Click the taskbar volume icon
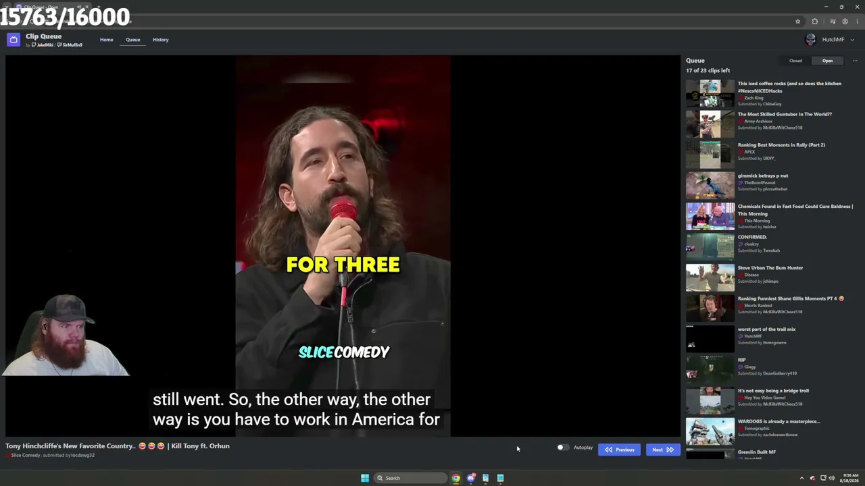Screen dimensions: 865x486 click(x=832, y=478)
